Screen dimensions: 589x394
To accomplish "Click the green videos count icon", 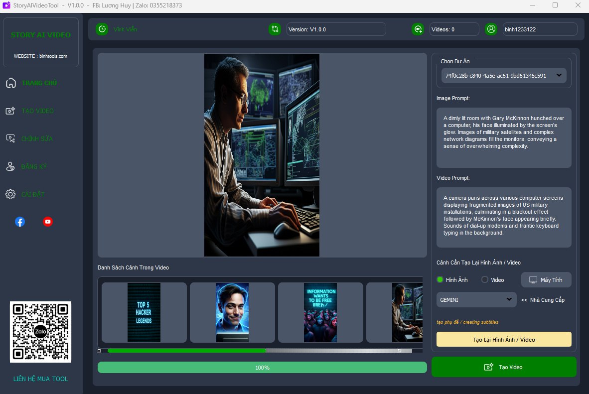I will tap(418, 29).
